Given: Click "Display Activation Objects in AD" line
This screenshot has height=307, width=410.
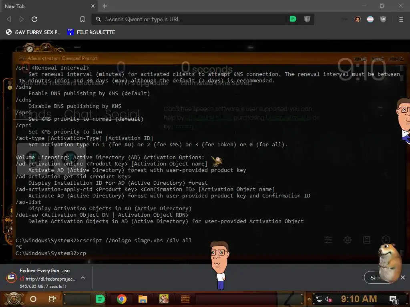Looking at the screenshot, I should tap(110, 208).
